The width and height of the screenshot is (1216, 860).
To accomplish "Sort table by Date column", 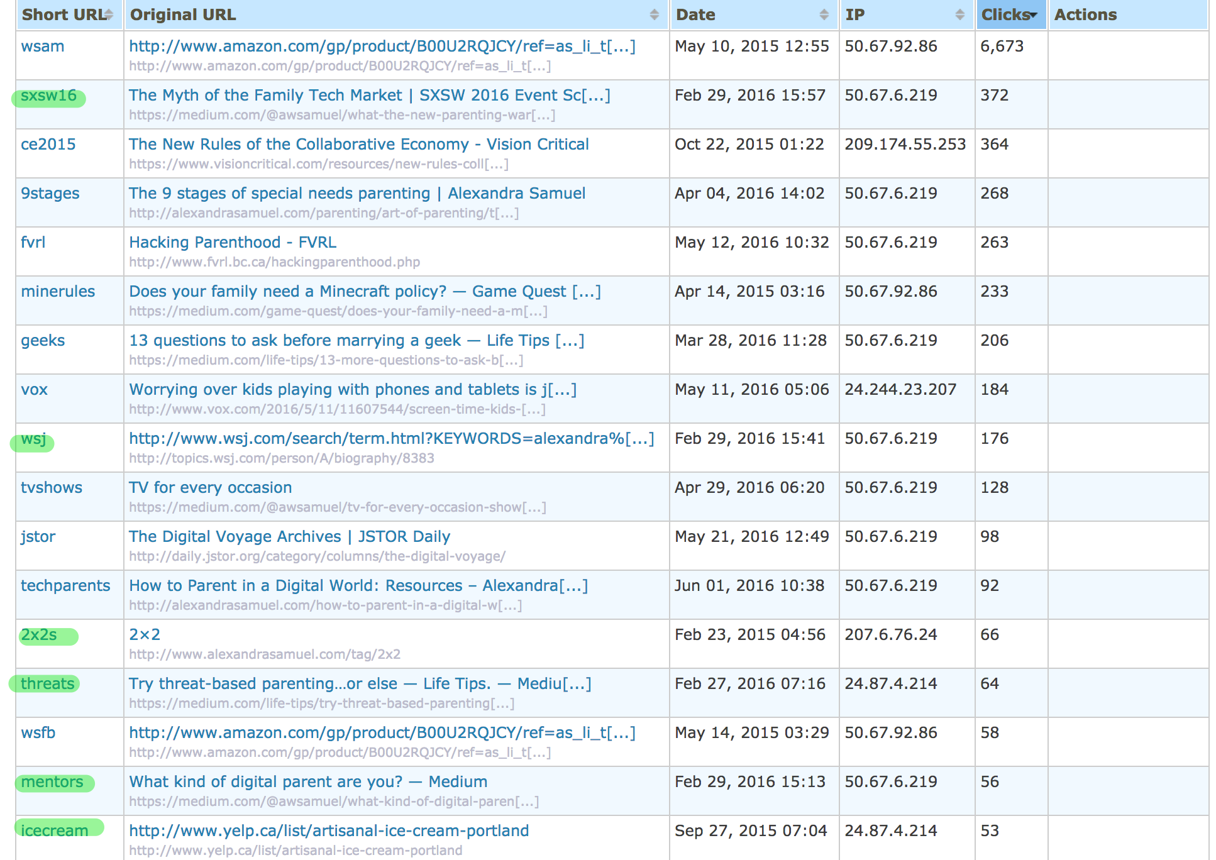I will (x=754, y=14).
